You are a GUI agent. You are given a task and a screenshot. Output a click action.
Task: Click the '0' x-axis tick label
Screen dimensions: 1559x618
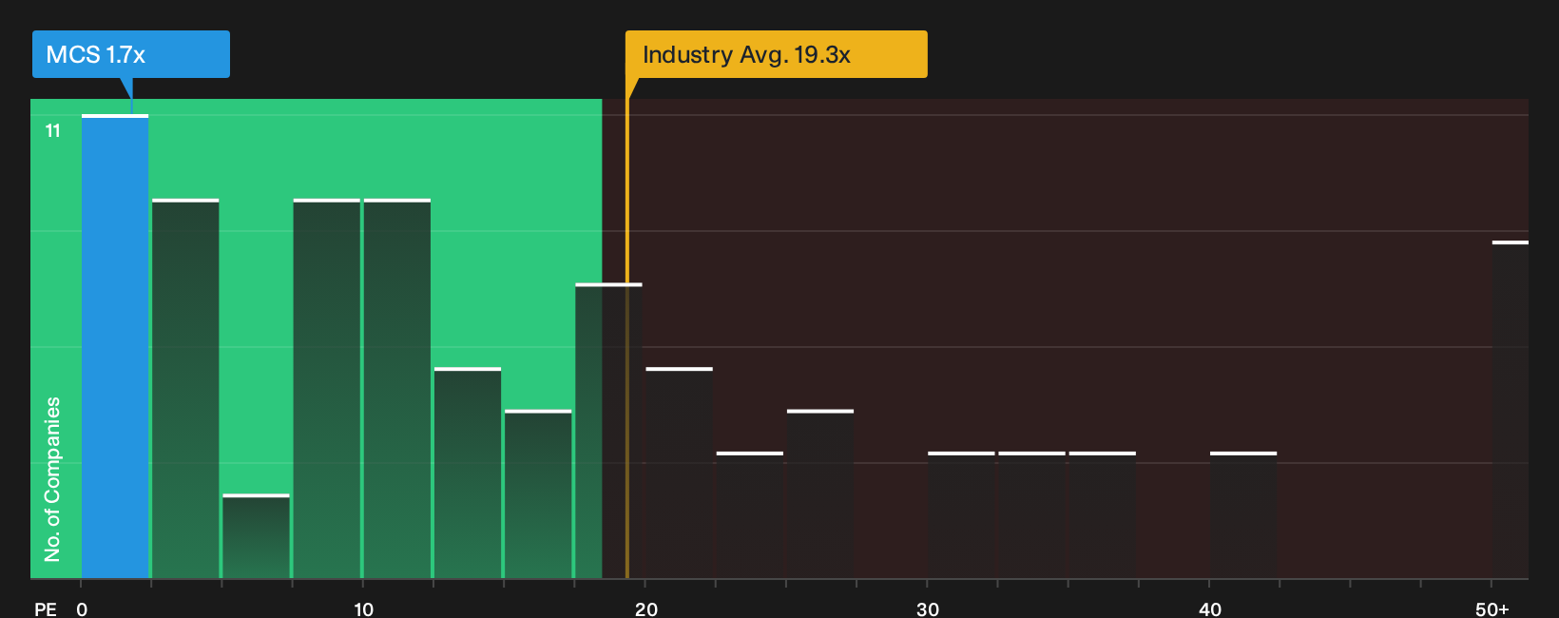[82, 608]
